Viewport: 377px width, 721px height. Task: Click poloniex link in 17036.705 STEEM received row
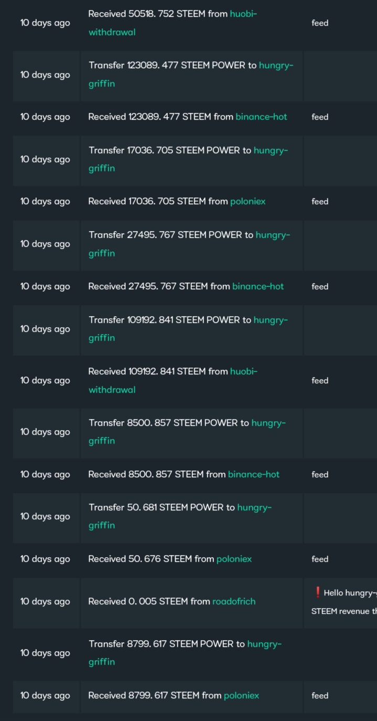point(248,201)
